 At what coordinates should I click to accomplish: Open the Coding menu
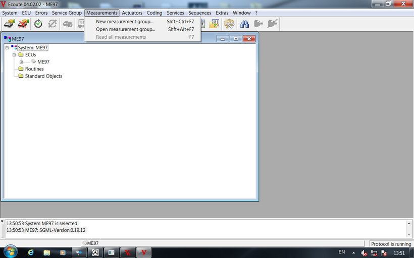tap(154, 13)
